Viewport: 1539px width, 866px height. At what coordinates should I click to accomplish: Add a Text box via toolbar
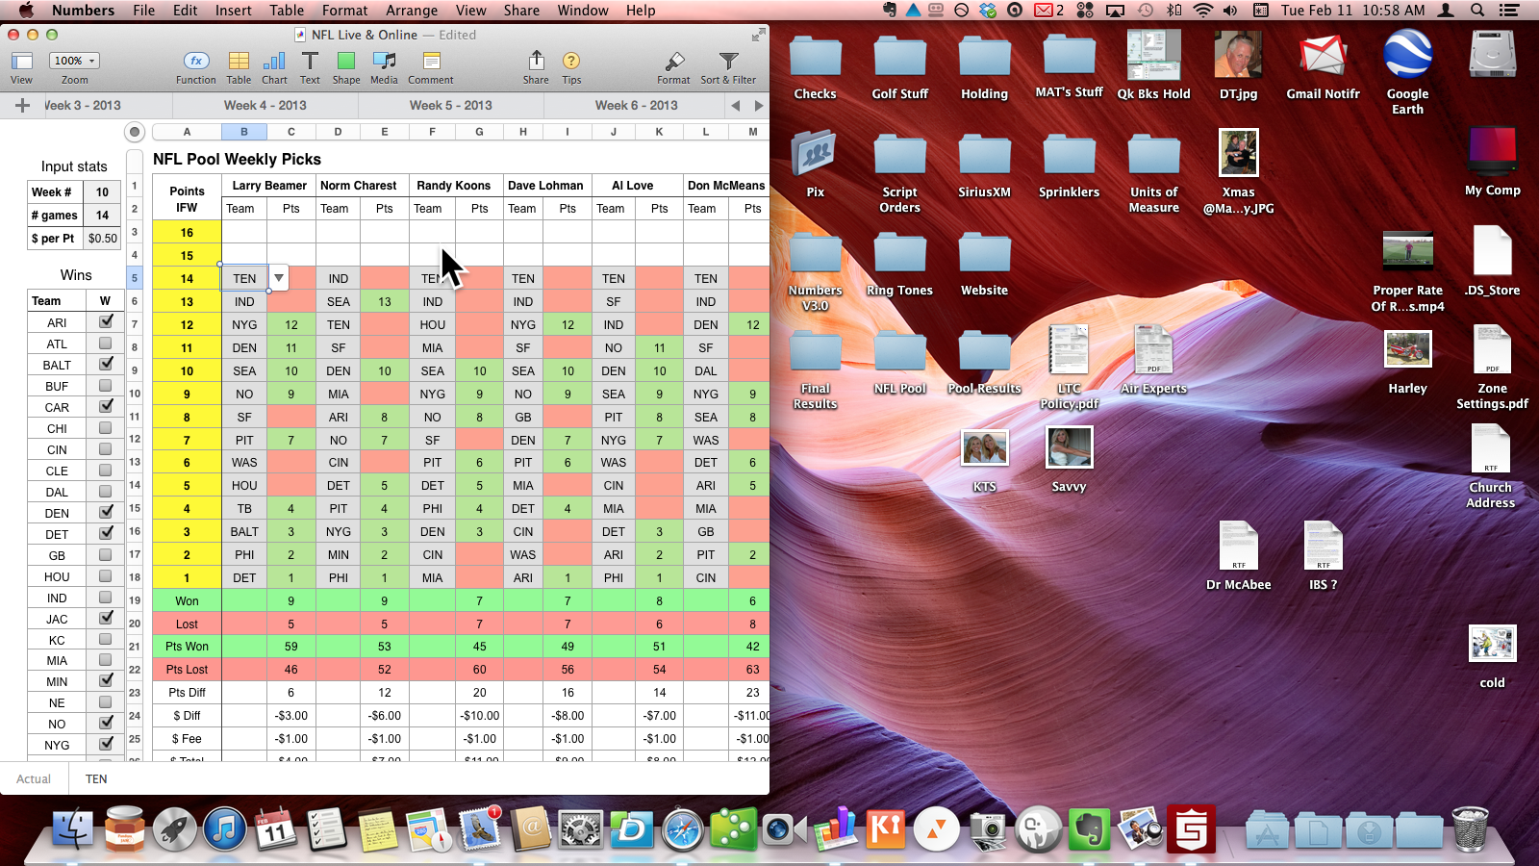point(310,62)
